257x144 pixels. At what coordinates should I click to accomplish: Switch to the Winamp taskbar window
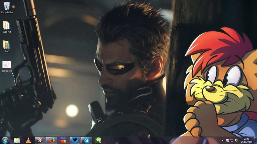pos(40,140)
